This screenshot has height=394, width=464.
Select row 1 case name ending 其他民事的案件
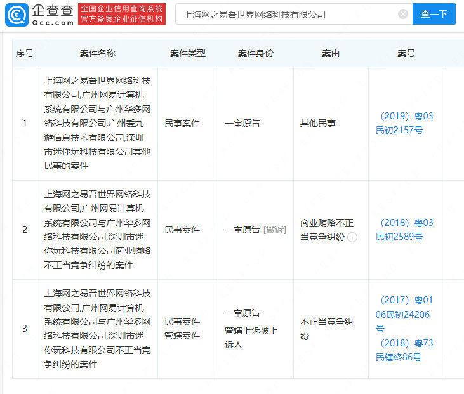[97, 123]
